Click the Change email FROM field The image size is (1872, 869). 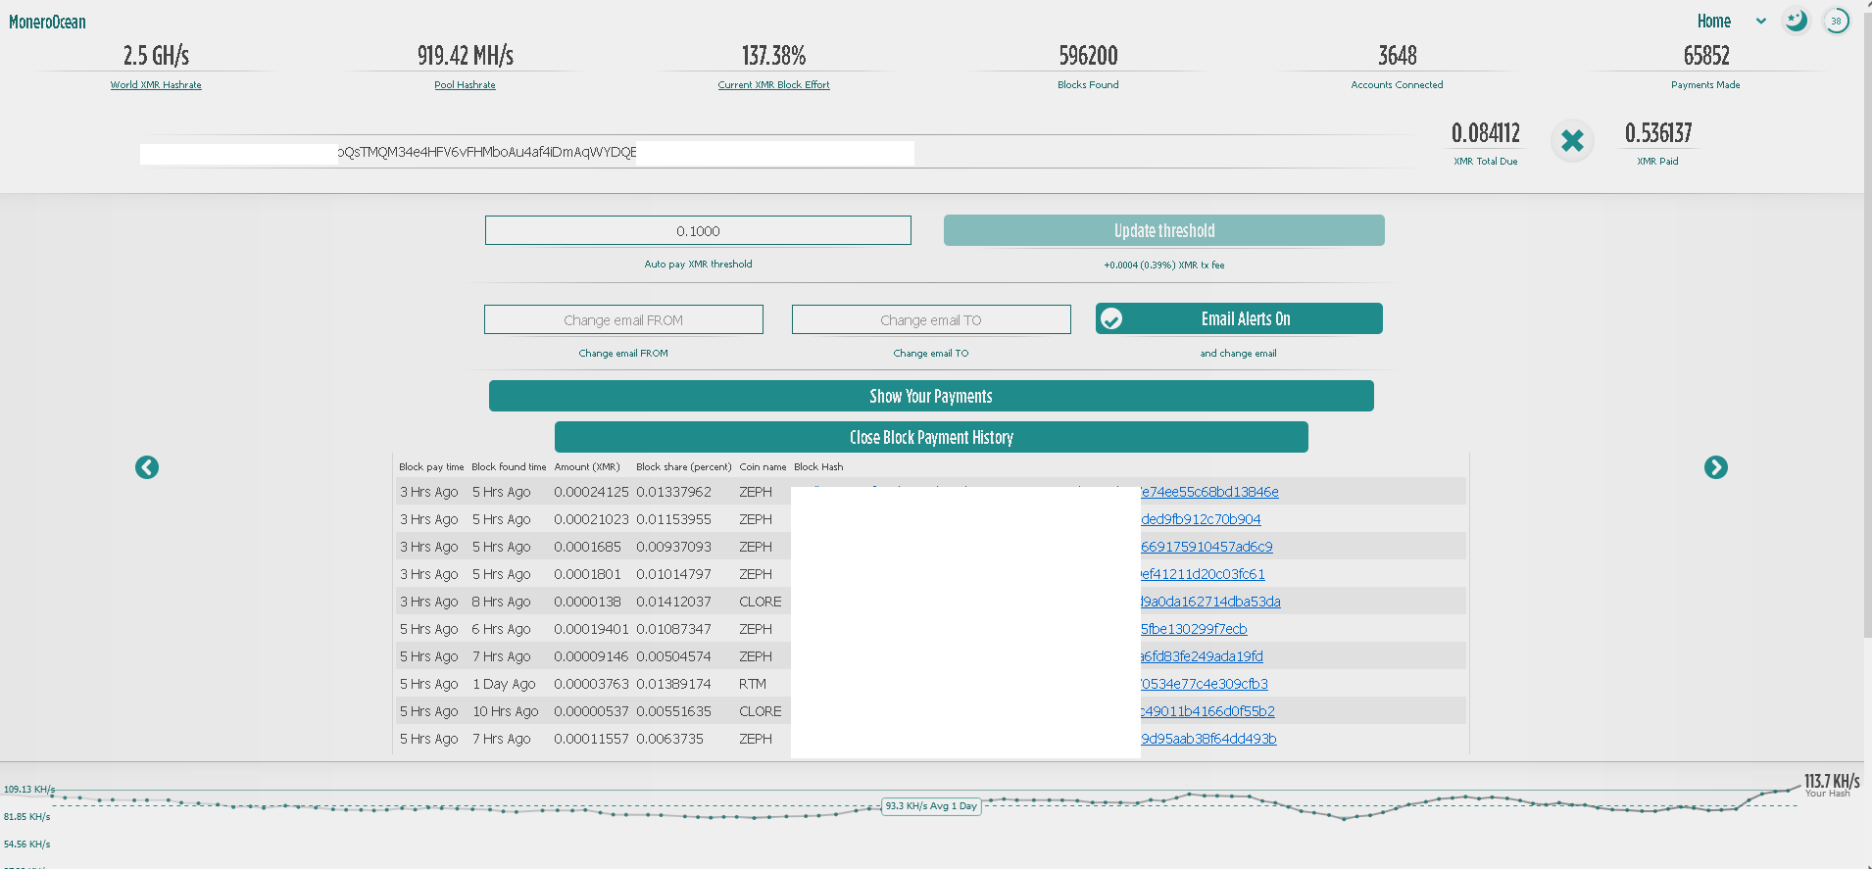coord(623,319)
